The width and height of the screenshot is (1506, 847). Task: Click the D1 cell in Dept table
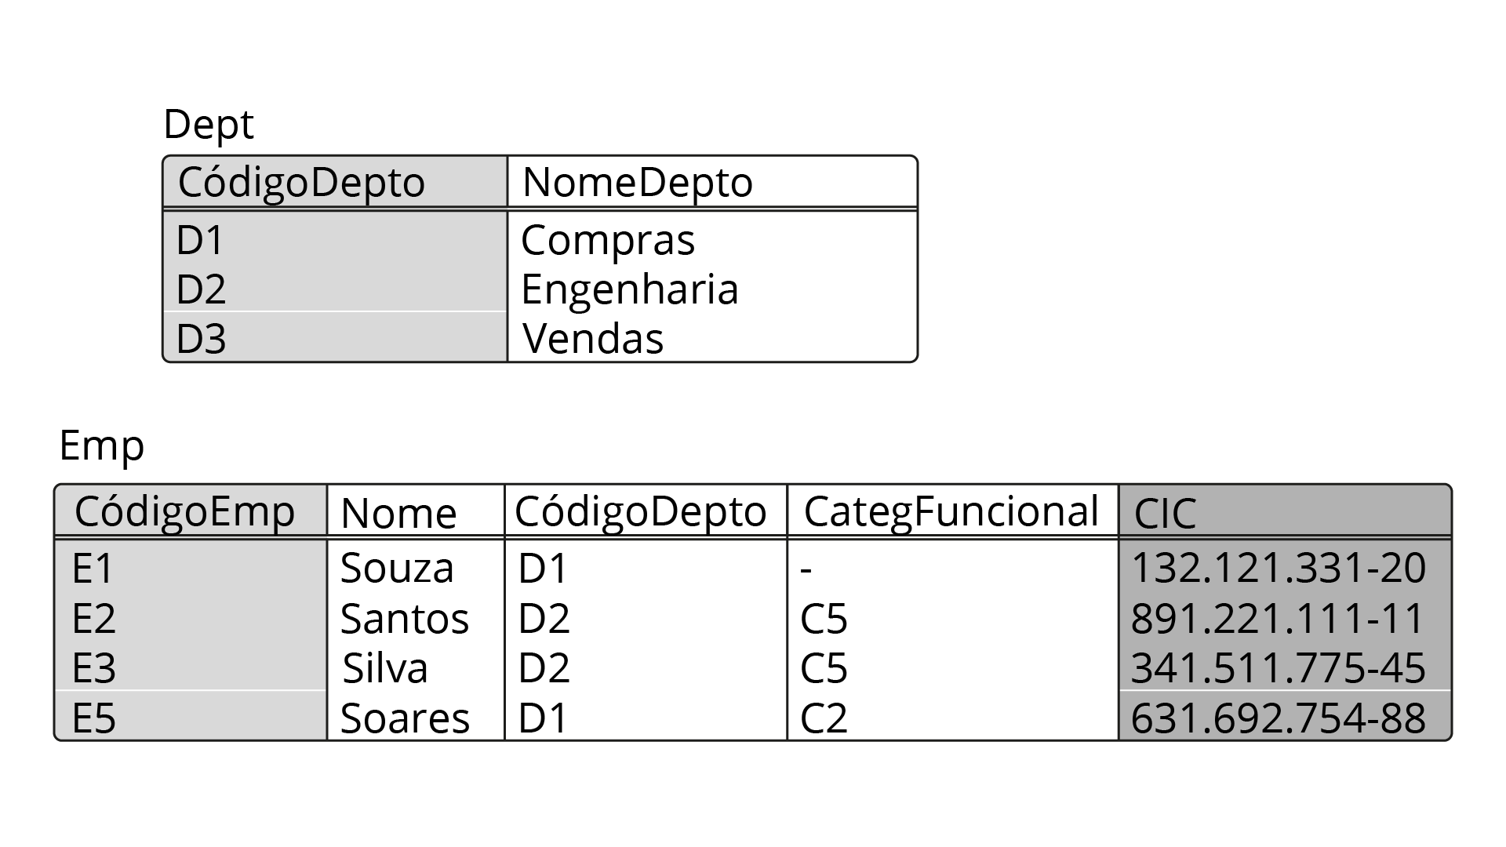tap(200, 240)
